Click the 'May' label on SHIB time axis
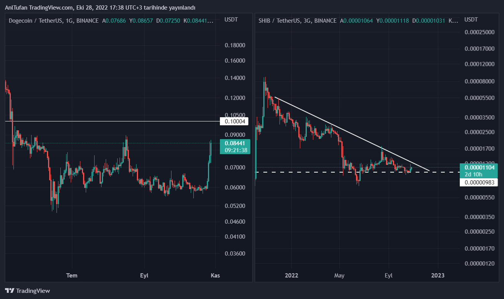The height and width of the screenshot is (299, 504). click(x=339, y=275)
